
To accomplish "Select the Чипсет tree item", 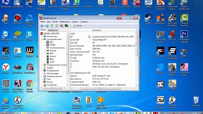I will tap(51, 56).
